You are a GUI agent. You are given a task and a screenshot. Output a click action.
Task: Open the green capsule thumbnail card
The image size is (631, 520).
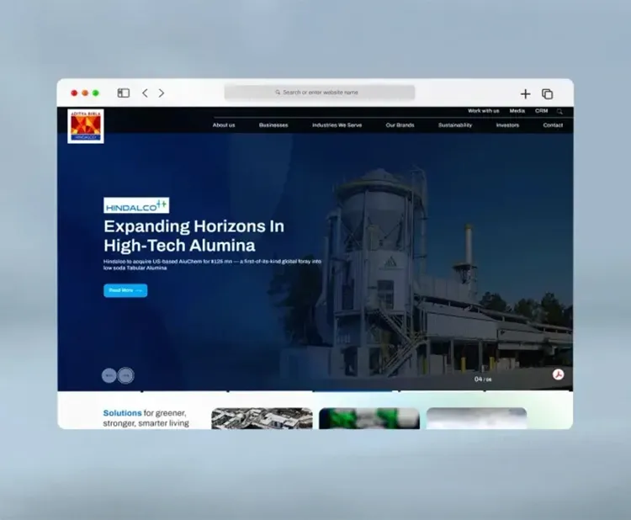pos(369,418)
